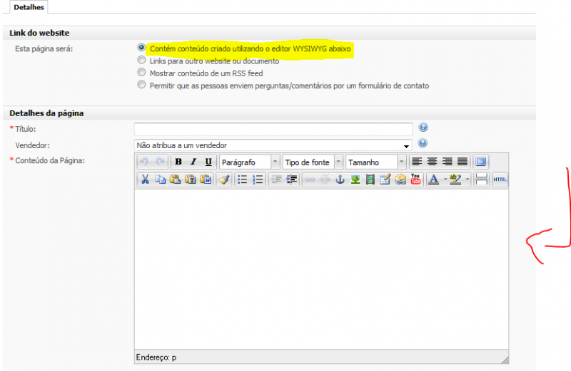Insert an image with tree picture icon

click(x=355, y=179)
